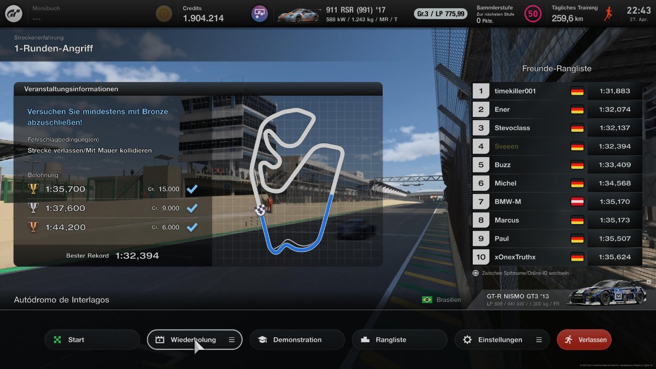Viewport: 656px width, 369px height.
Task: Click the Sammlerstufe level 50 circle
Action: [x=532, y=13]
